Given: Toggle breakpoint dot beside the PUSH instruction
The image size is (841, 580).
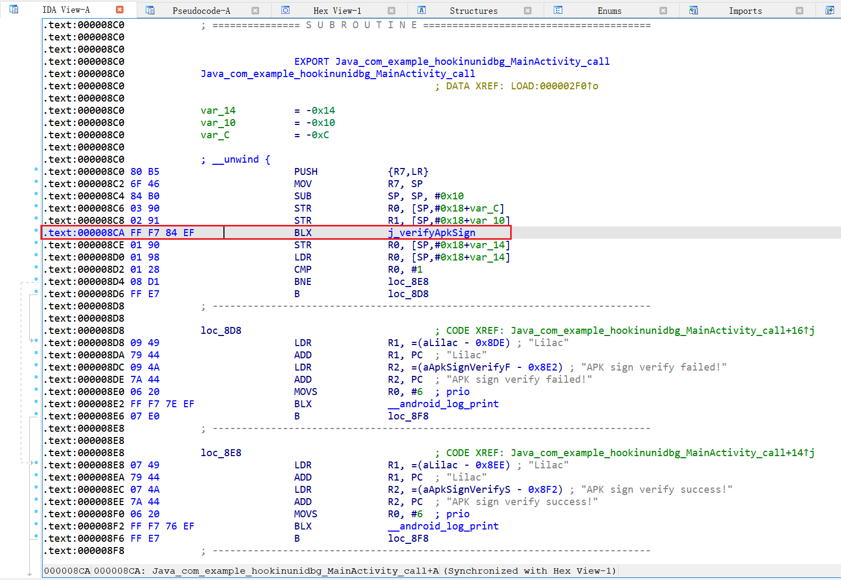Looking at the screenshot, I should point(36,170).
